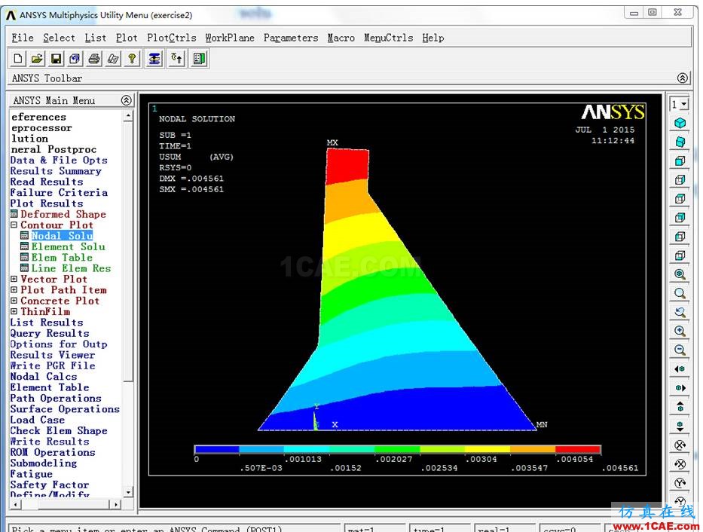The image size is (703, 532).
Task: Click green segment of contour legend
Action: click(x=397, y=449)
